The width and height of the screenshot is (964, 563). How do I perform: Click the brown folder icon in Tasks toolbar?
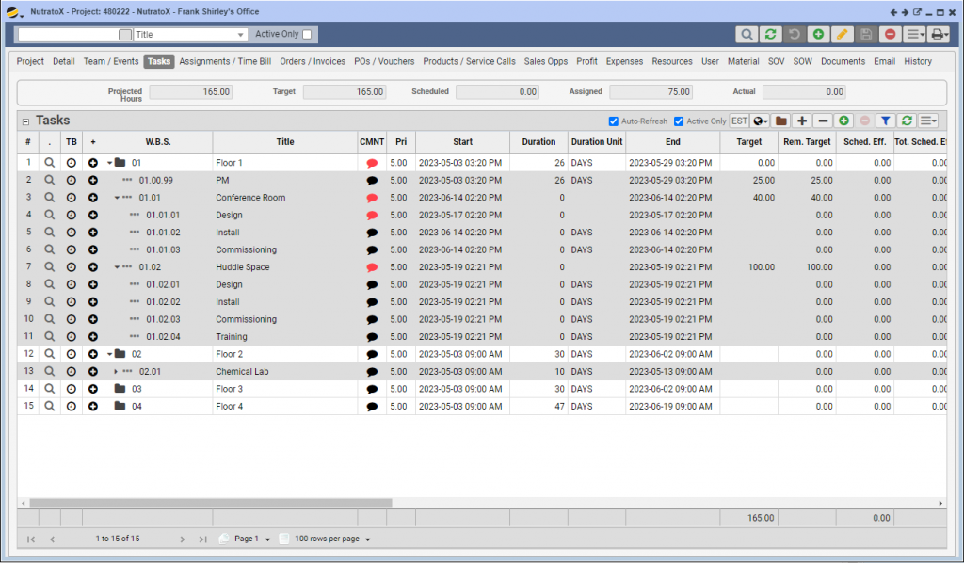click(780, 121)
